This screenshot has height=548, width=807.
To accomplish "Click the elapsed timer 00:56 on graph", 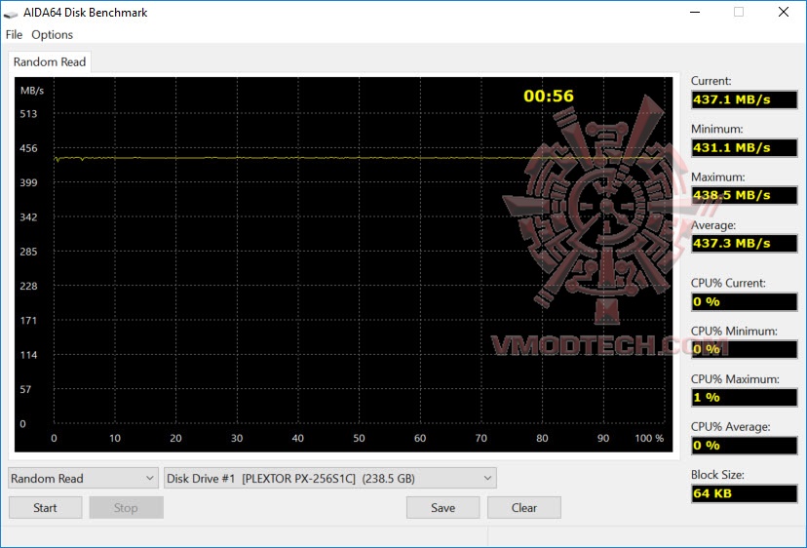I will 549,96.
